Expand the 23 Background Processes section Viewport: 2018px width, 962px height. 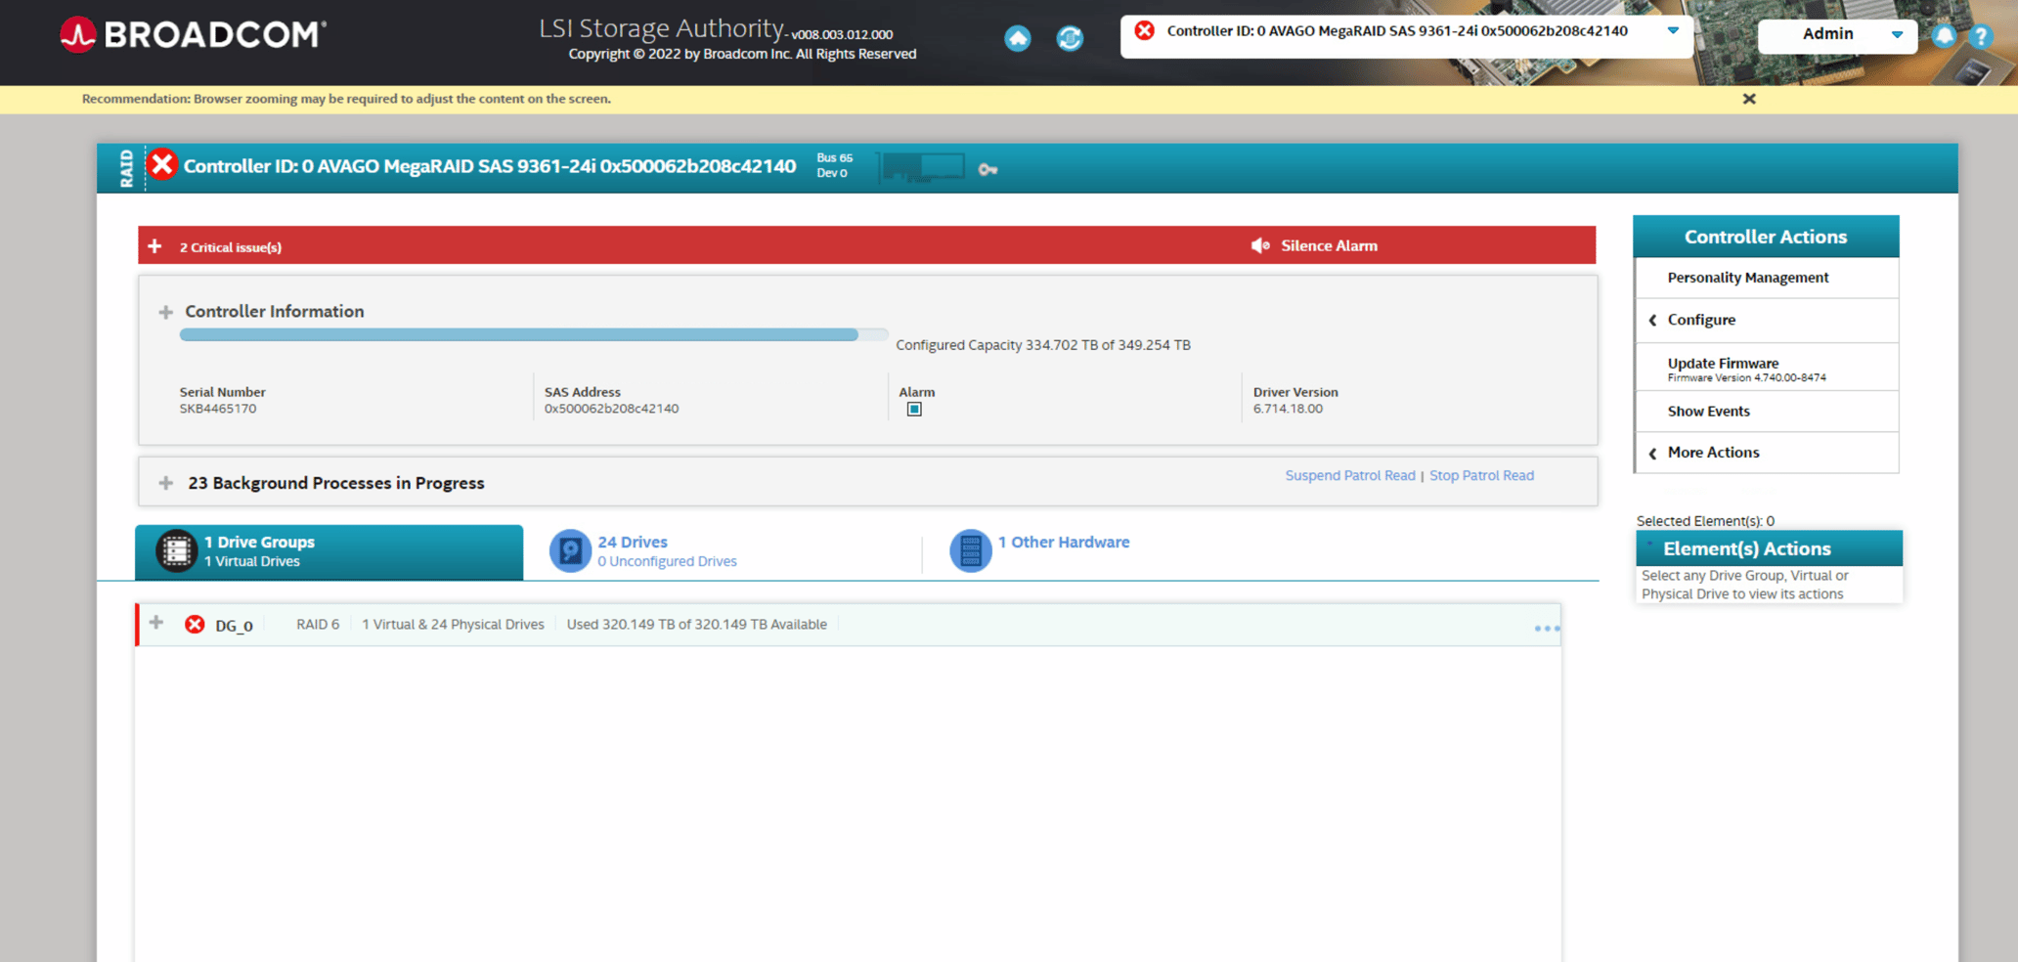click(x=165, y=482)
